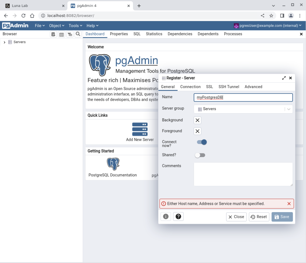Clear the Foreground color picker

197,131
